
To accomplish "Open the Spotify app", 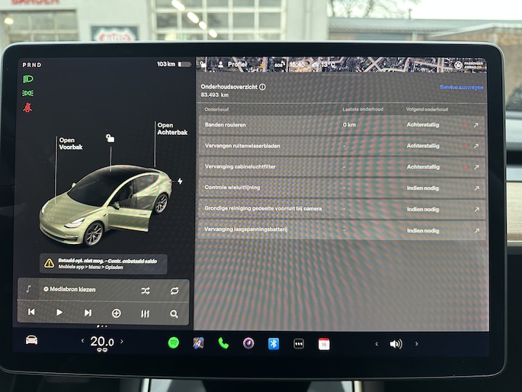I will coord(173,343).
